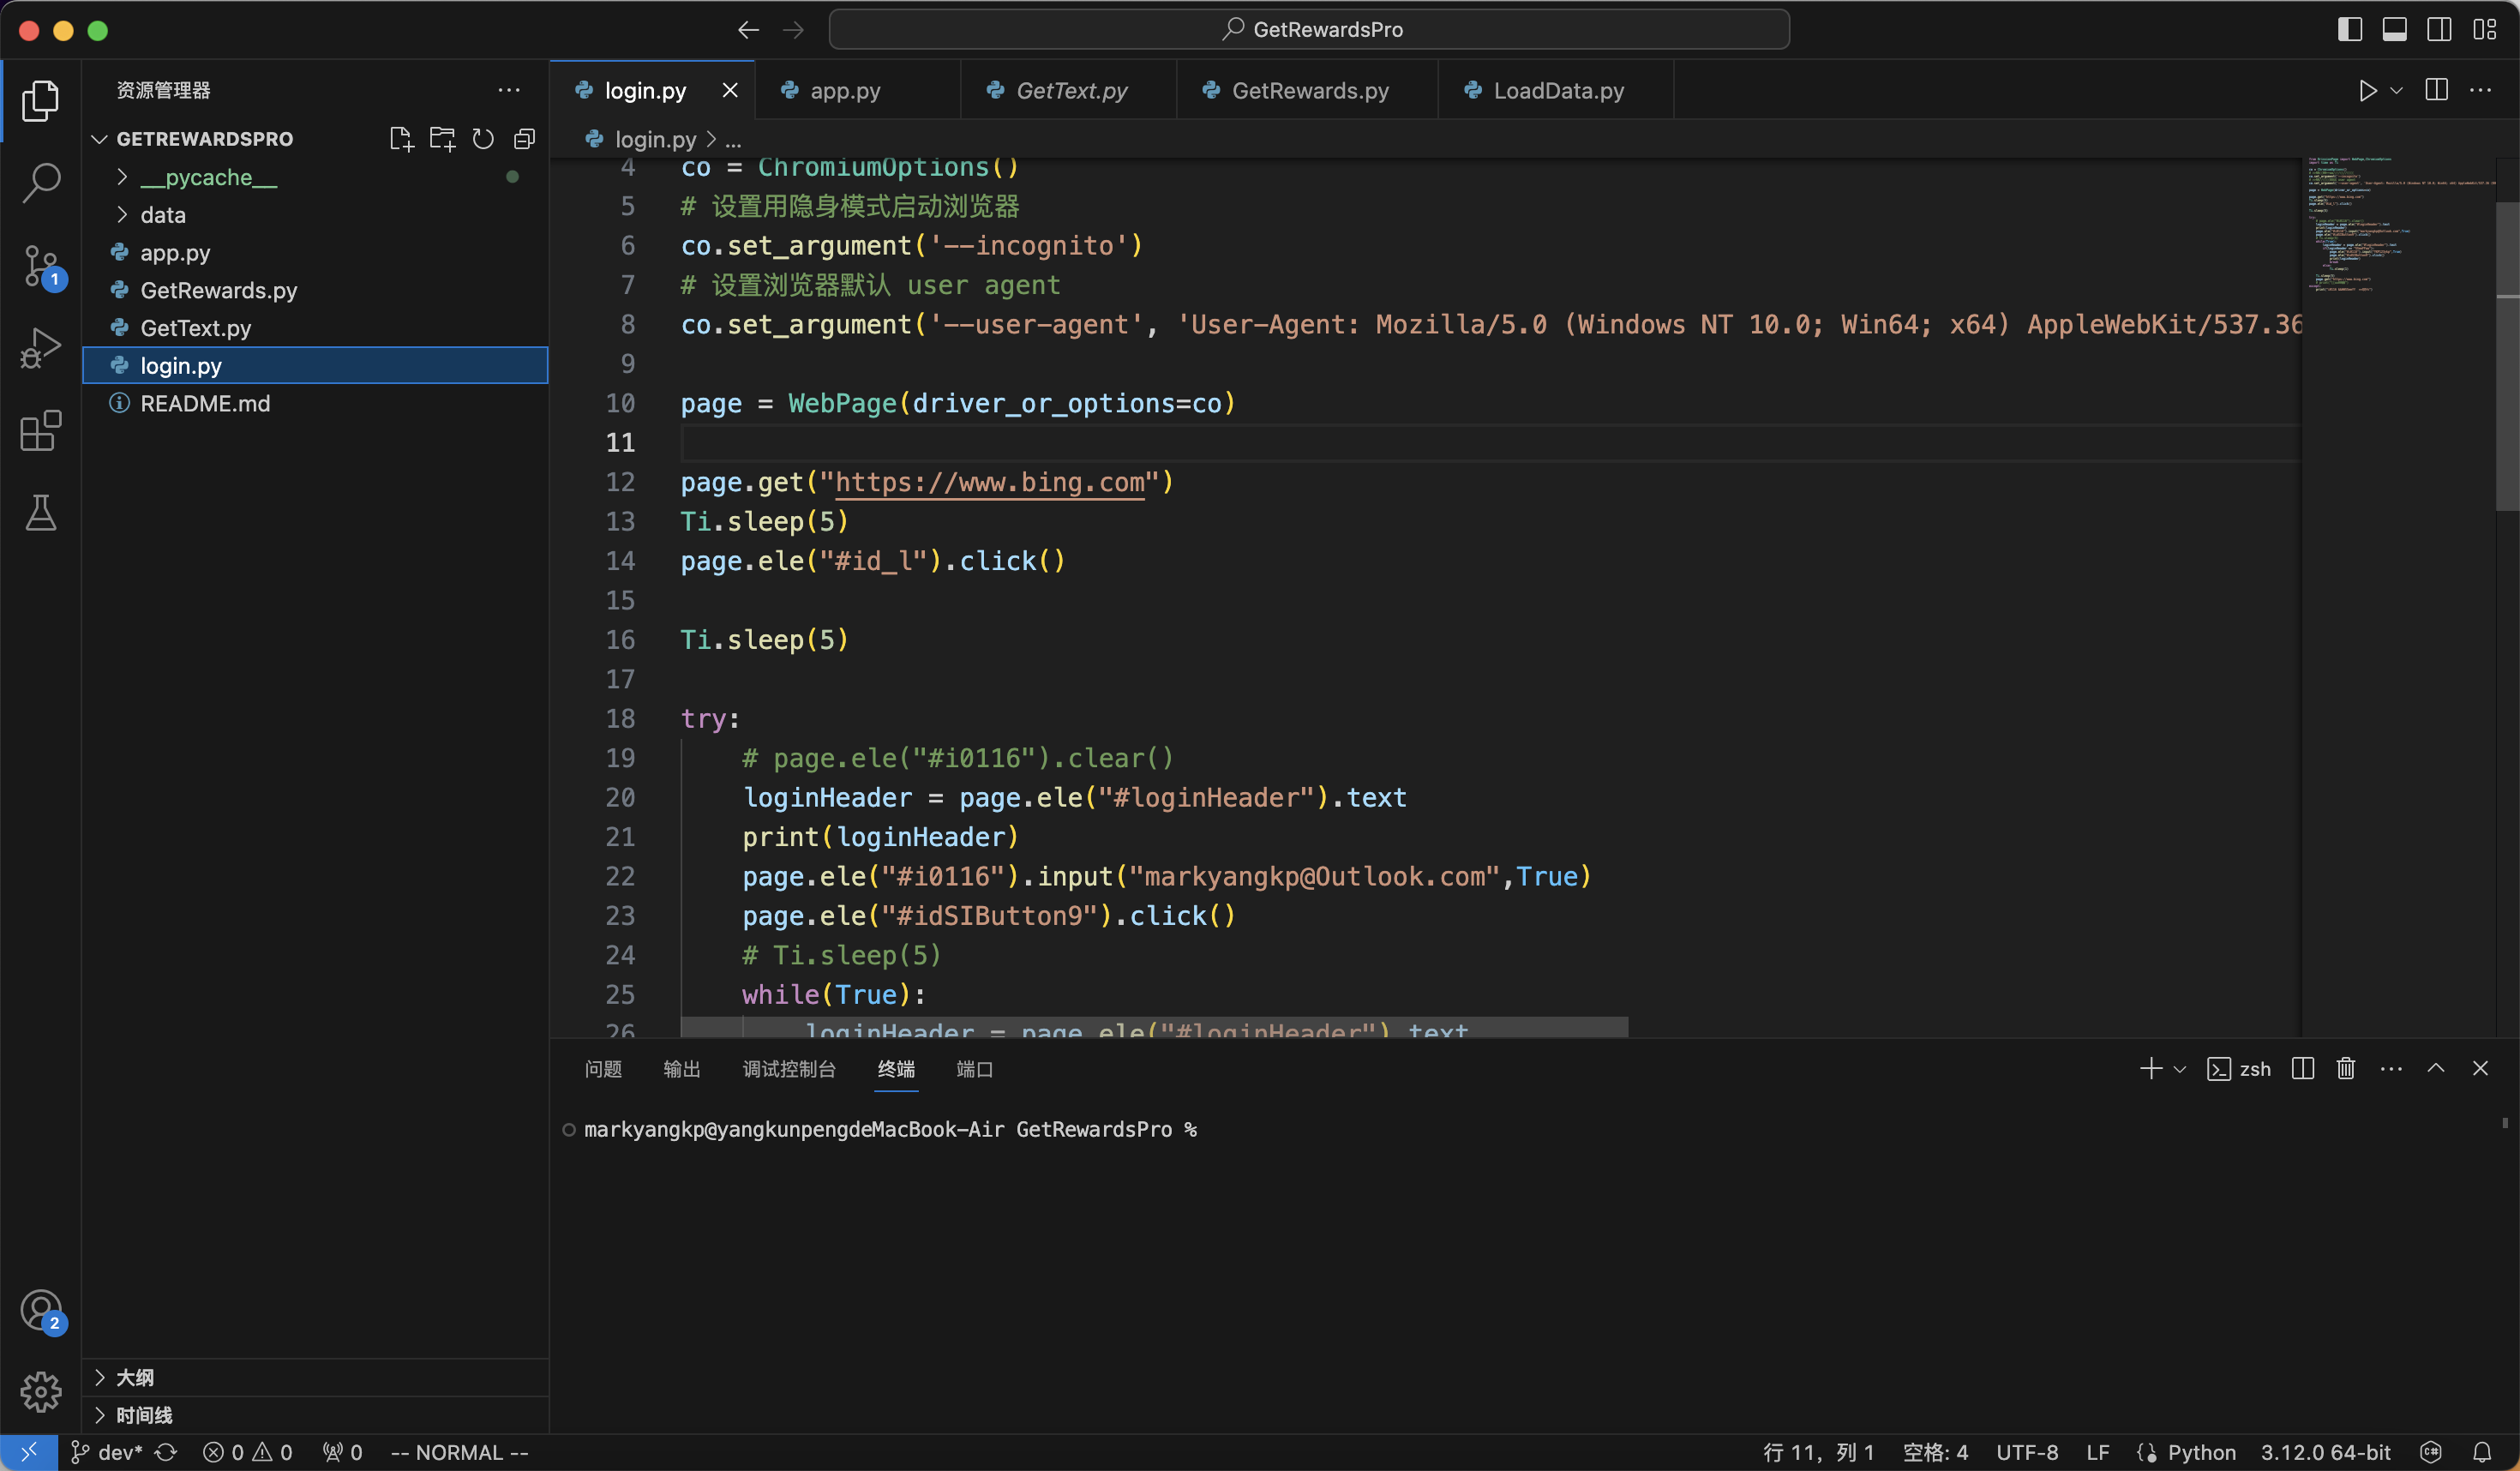Open the Explorer view in activity bar
Image resolution: width=2520 pixels, height=1471 pixels.
coord(40,100)
